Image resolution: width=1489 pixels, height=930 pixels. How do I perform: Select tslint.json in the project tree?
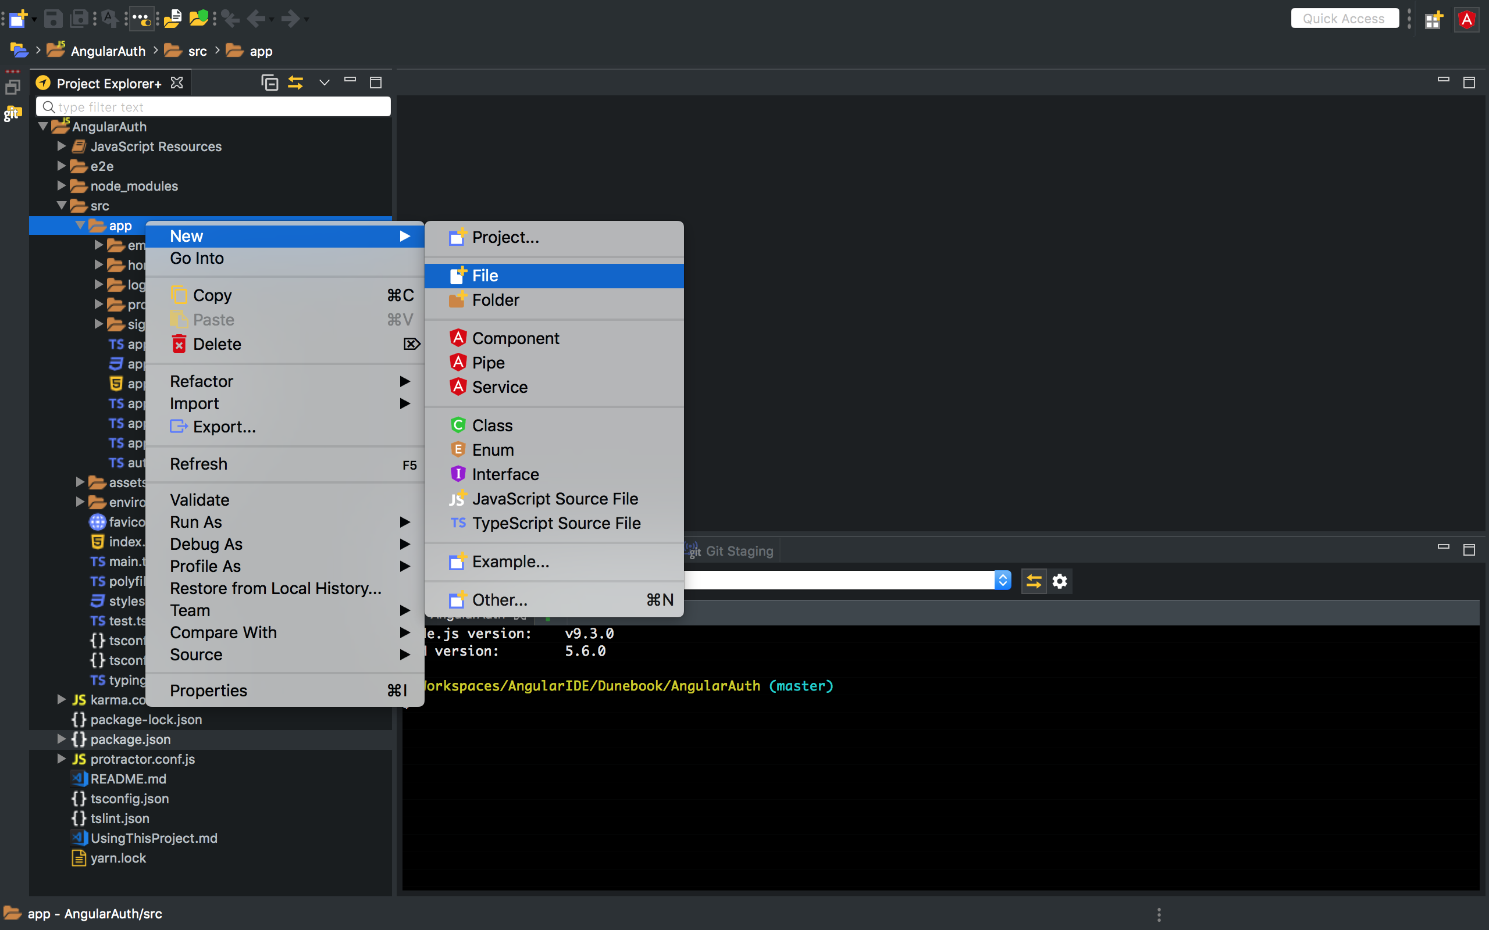pyautogui.click(x=120, y=818)
